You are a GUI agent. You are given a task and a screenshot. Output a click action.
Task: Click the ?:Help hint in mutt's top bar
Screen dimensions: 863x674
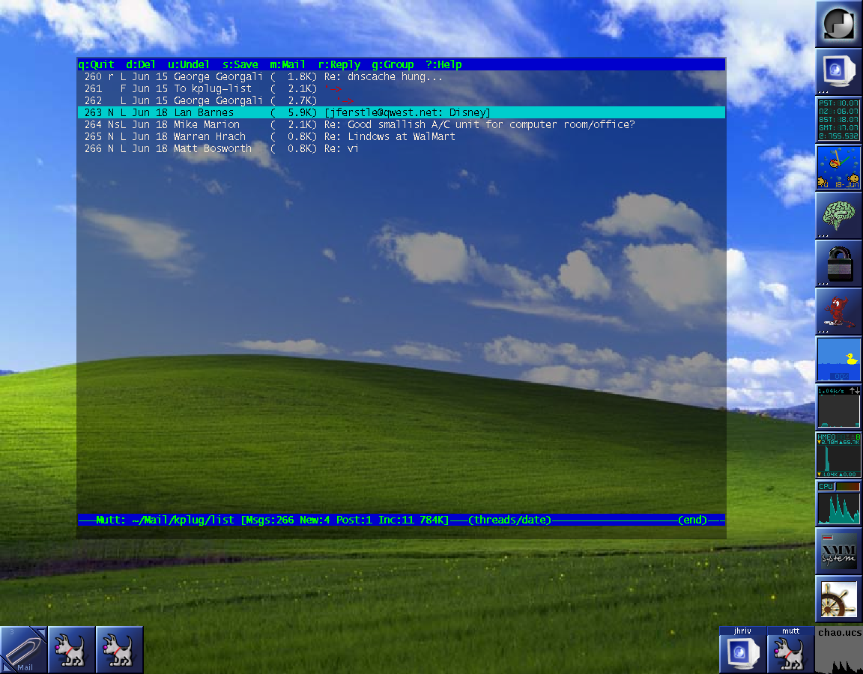click(443, 64)
